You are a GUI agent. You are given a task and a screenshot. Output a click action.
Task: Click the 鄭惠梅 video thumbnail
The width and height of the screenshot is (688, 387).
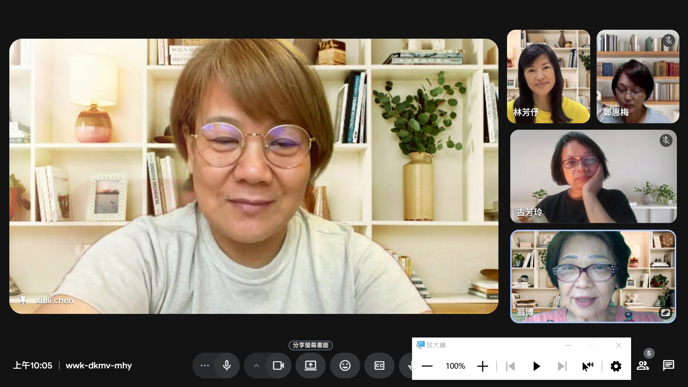point(637,76)
